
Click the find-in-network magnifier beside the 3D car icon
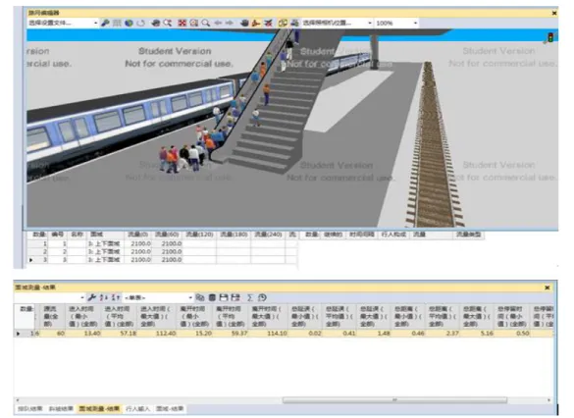click(x=168, y=23)
